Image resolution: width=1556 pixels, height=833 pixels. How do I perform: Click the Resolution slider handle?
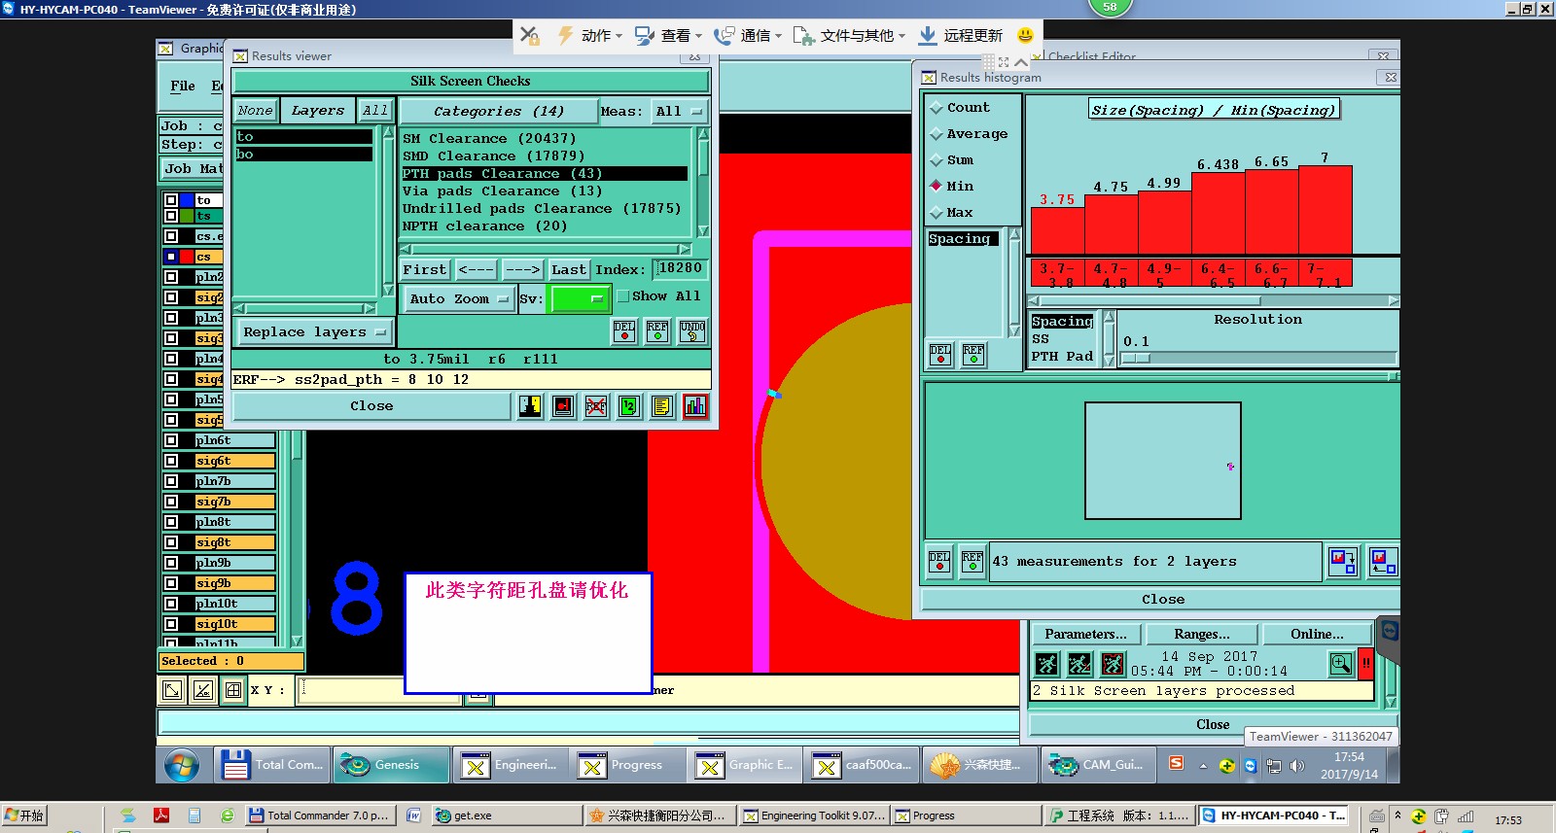[1136, 359]
